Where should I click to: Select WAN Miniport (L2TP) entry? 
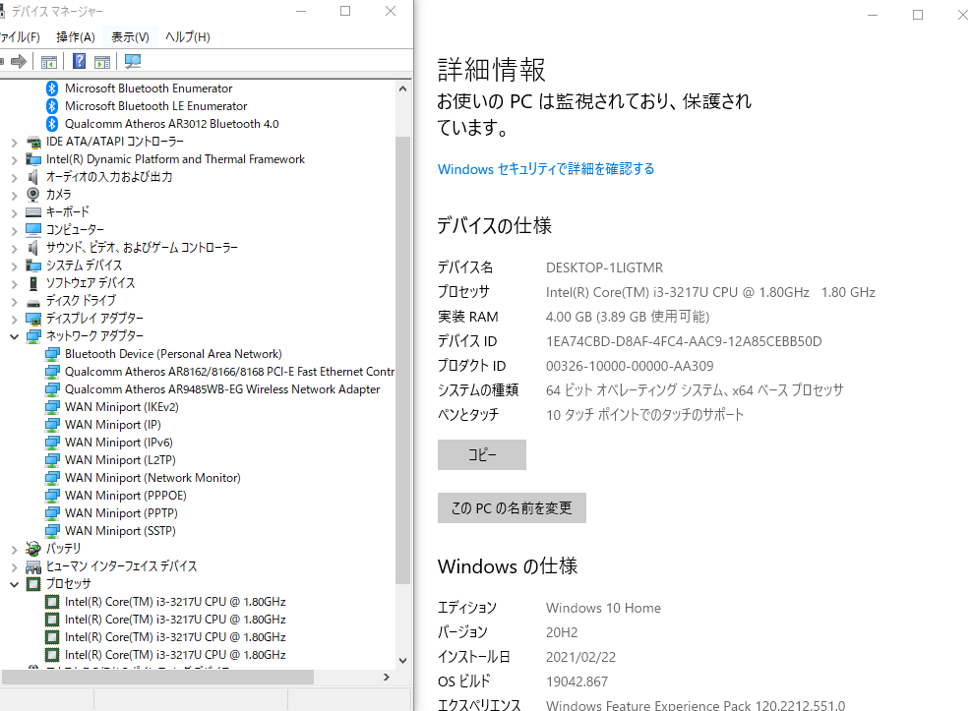click(120, 460)
